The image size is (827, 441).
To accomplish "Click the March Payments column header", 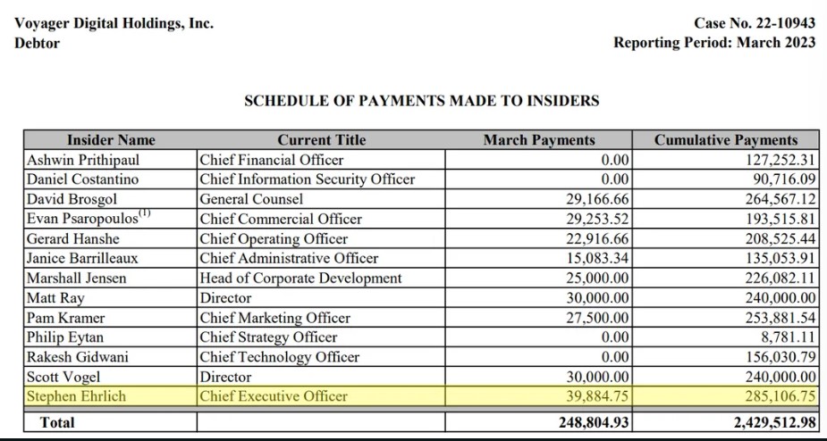I will (539, 140).
